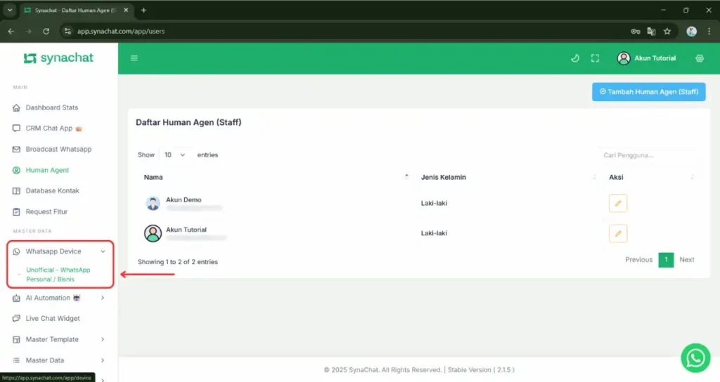720x382 pixels.
Task: Select Human Agent in sidebar
Action: pyautogui.click(x=47, y=170)
